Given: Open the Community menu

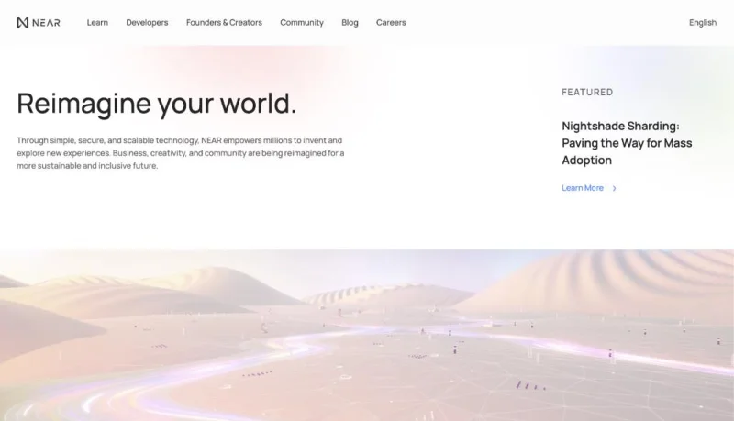Looking at the screenshot, I should coord(302,22).
